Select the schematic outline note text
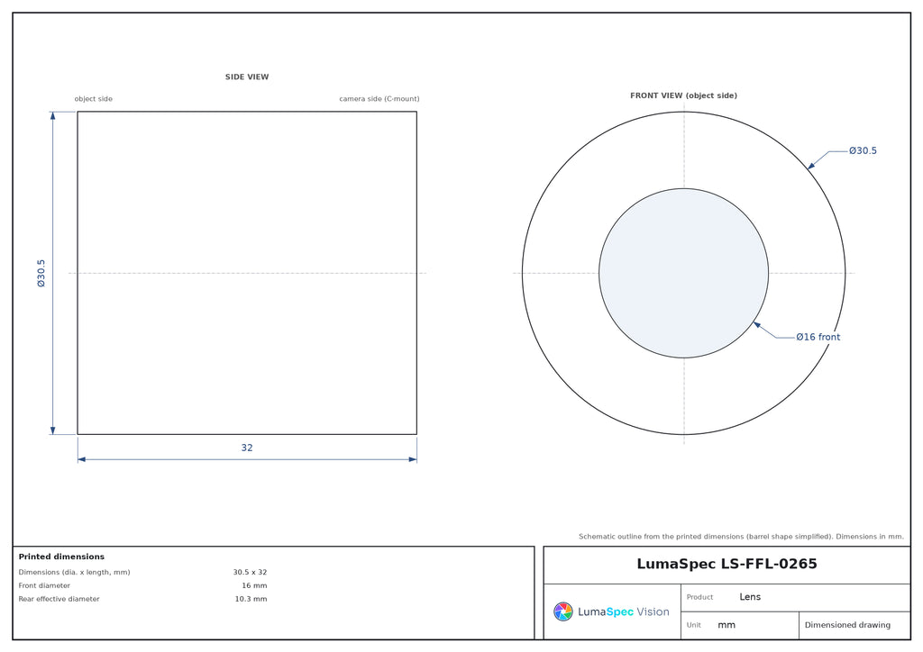Screen dimensions: 923x652 click(x=741, y=536)
